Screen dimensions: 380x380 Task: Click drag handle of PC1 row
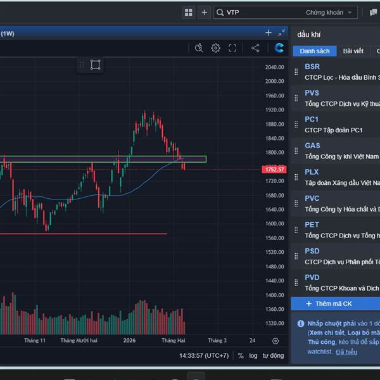296,125
